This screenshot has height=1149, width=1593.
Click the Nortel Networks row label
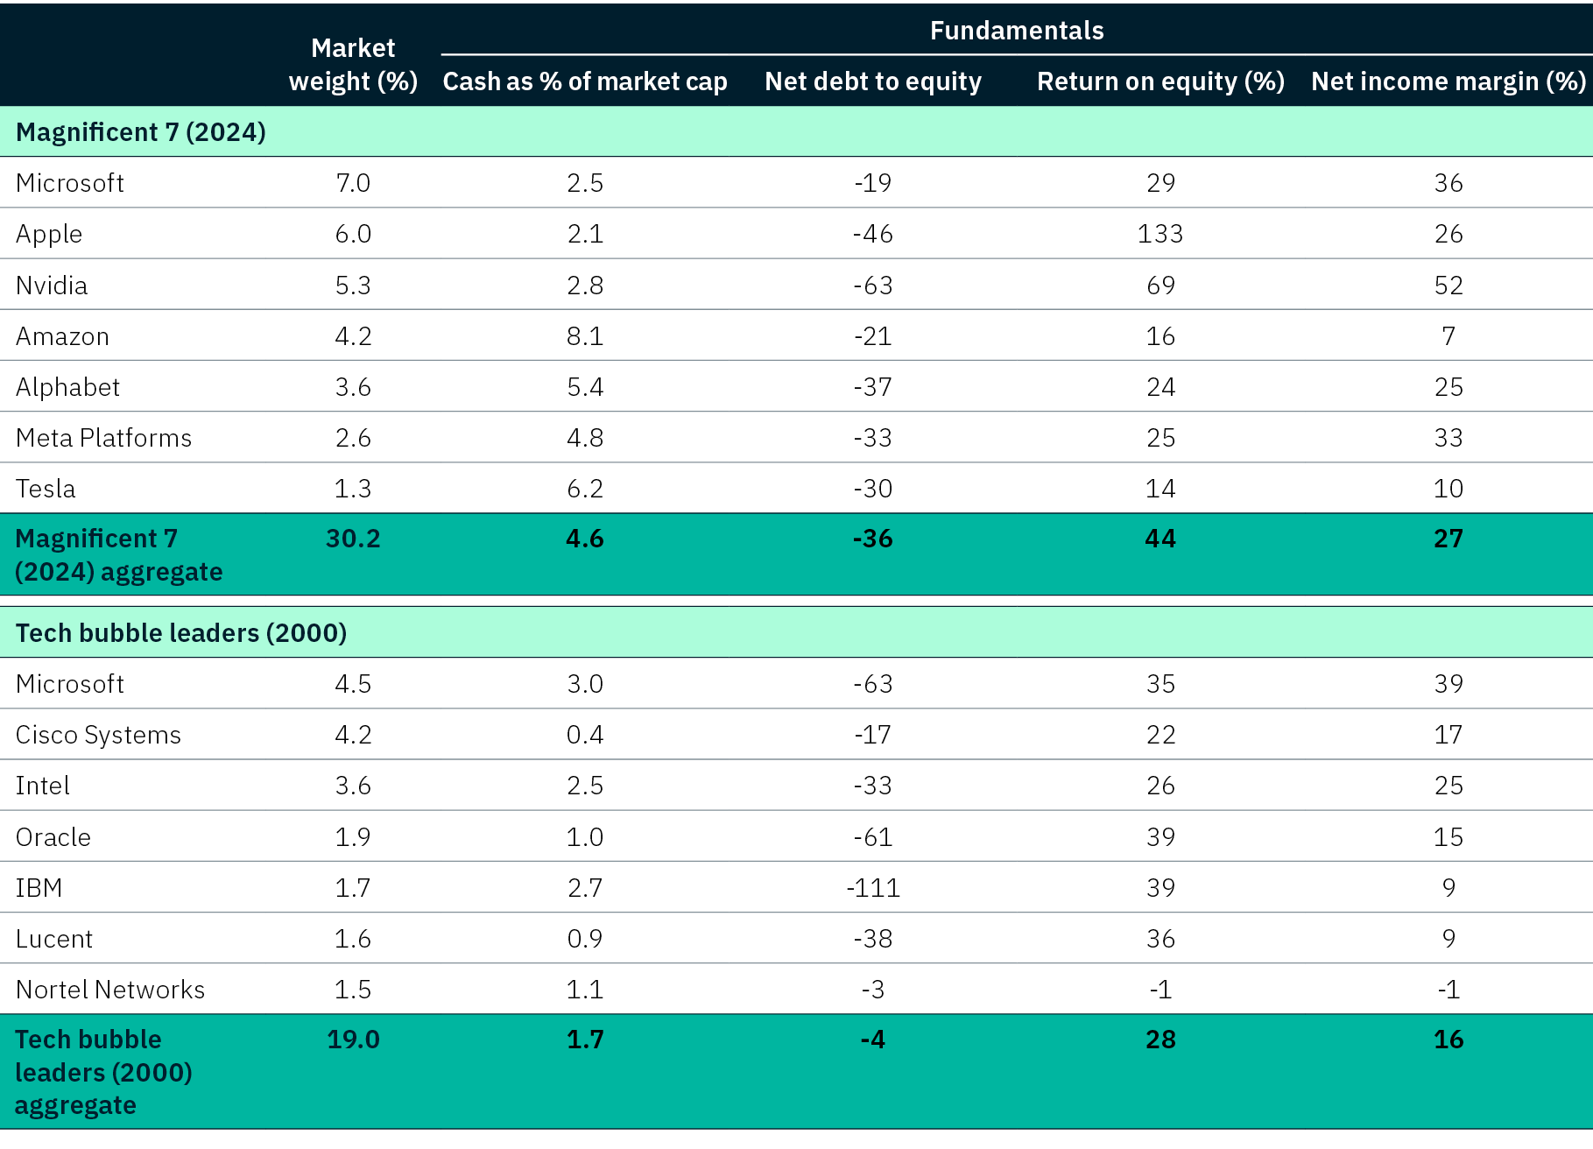pos(110,990)
